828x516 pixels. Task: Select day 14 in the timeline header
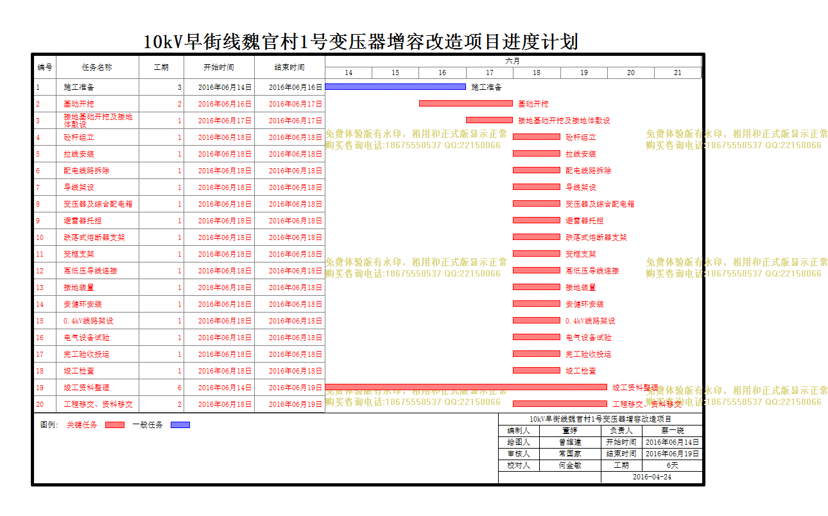point(349,73)
